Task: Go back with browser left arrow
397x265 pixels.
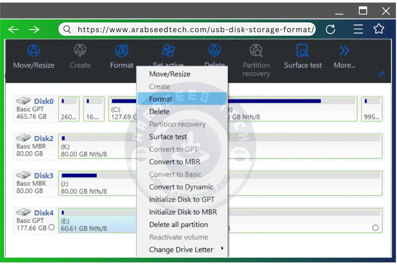Action: 14,29
